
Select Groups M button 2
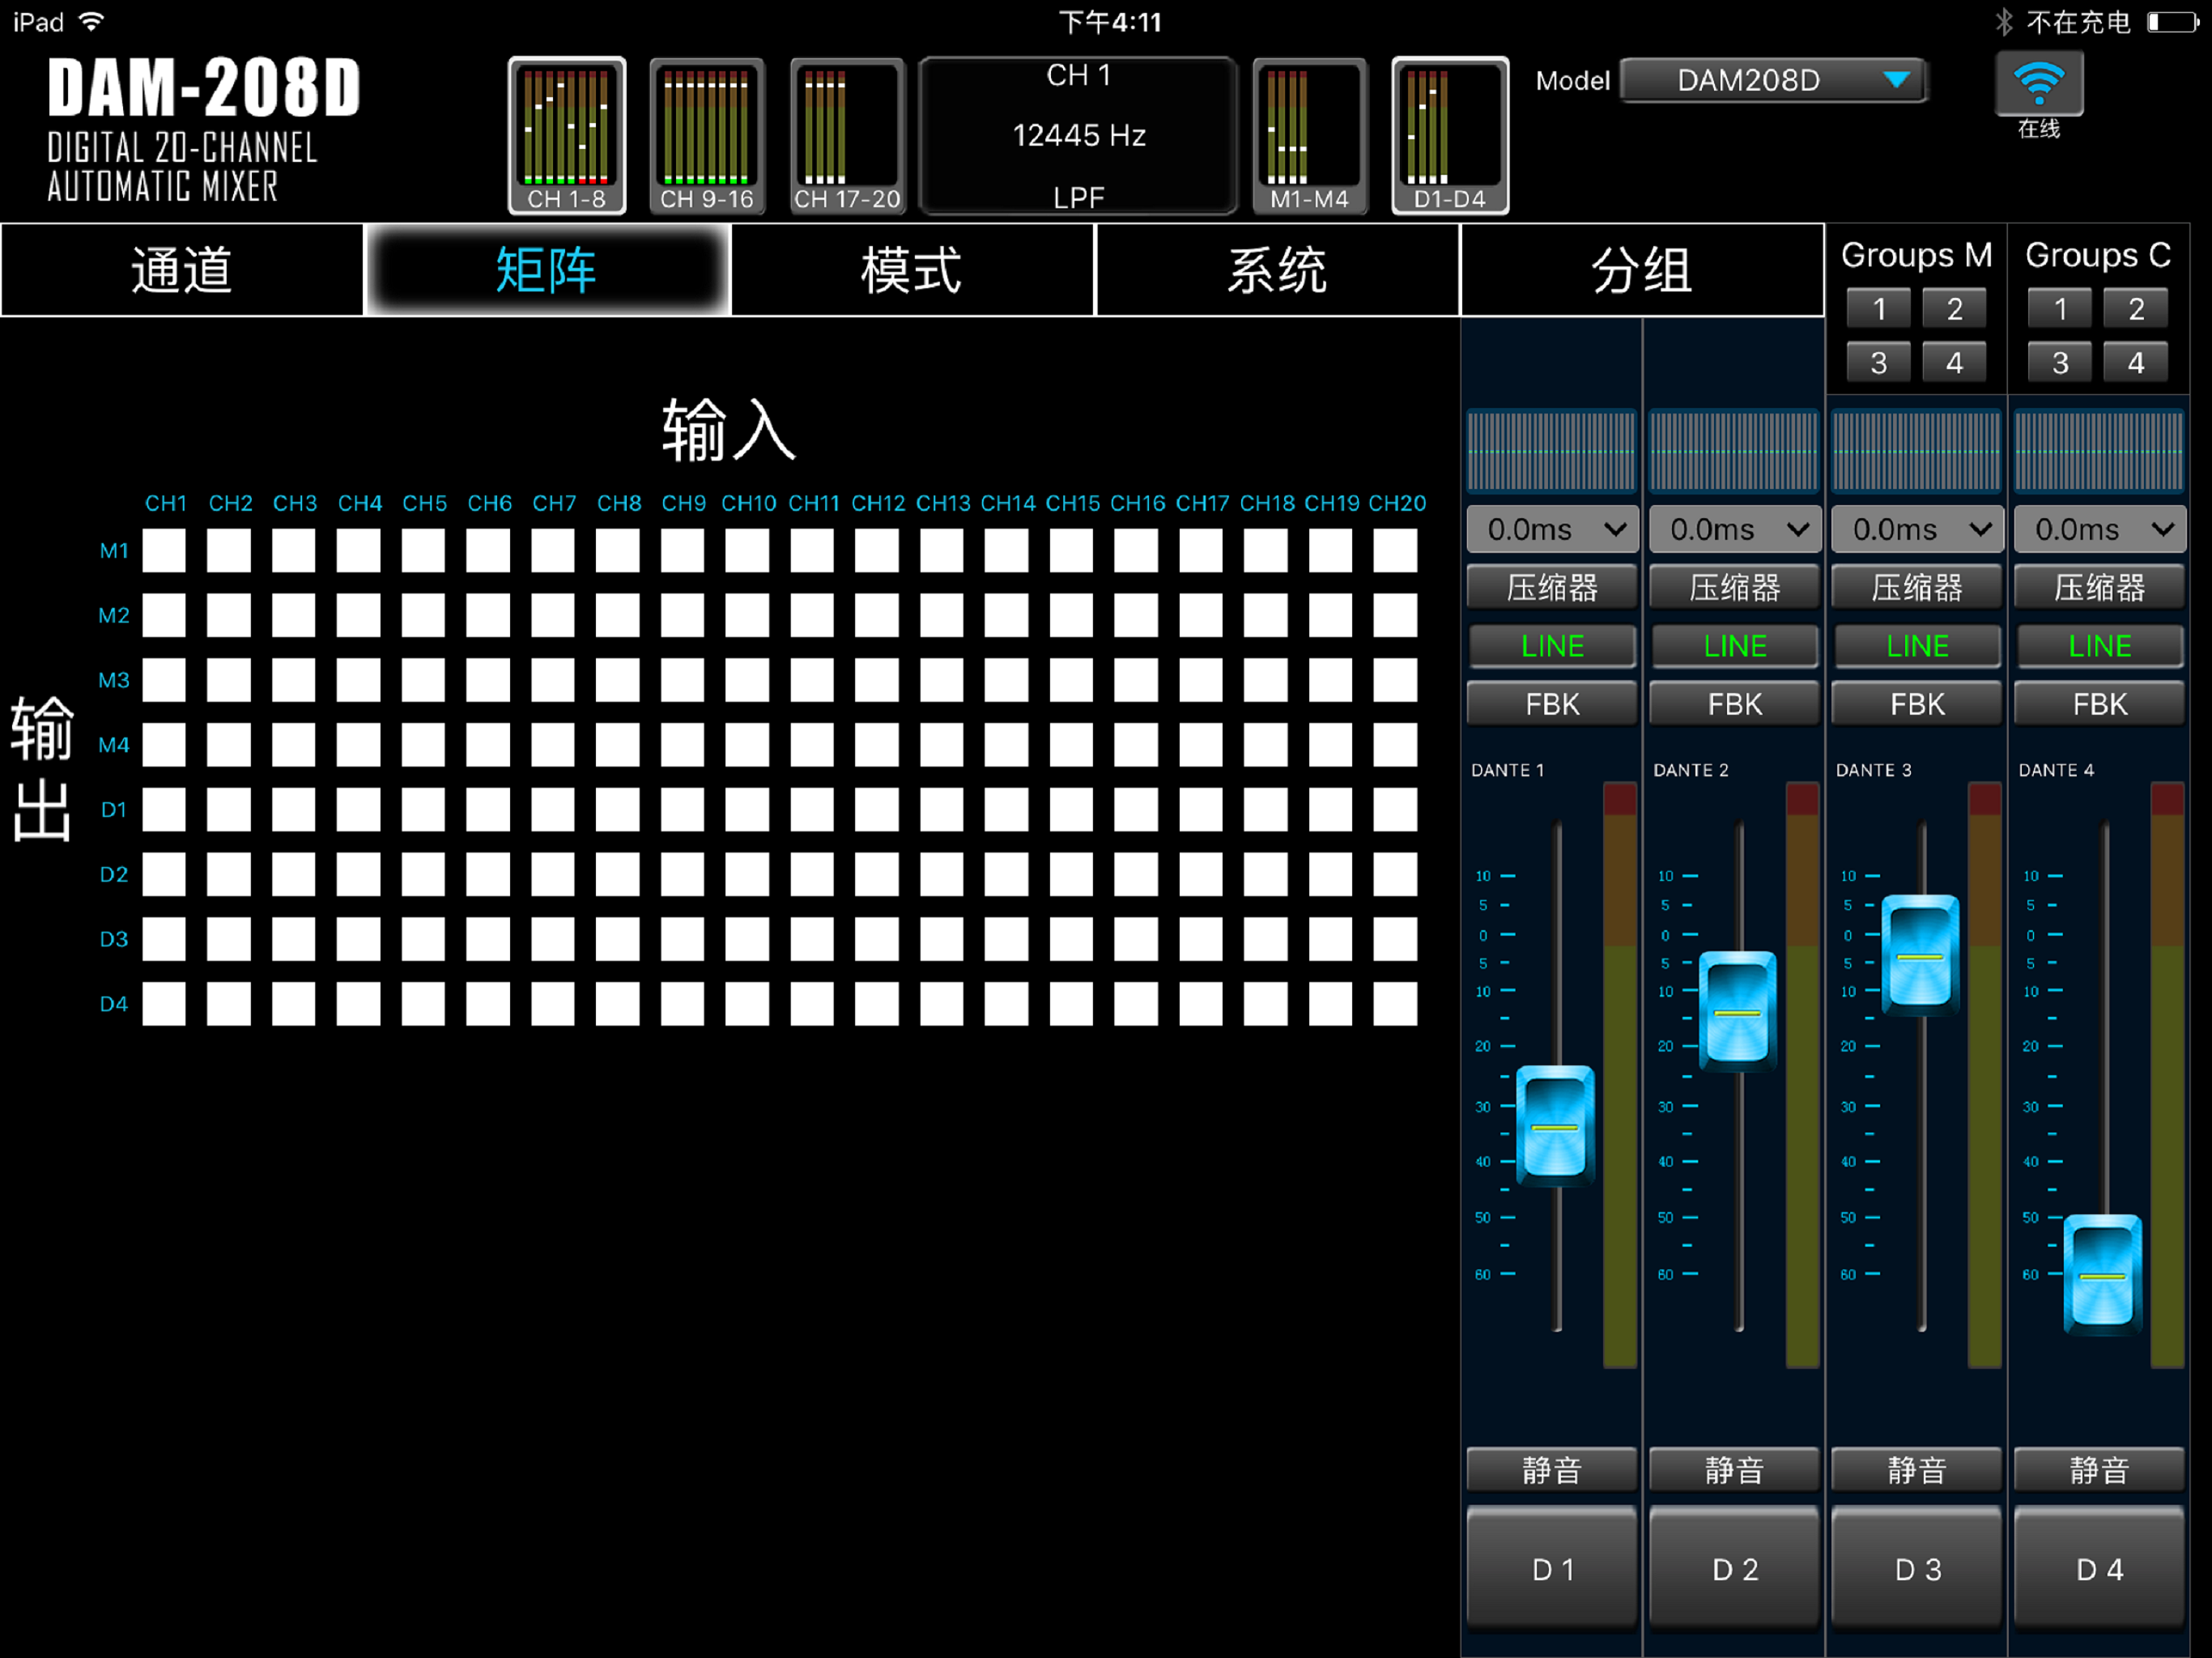click(1954, 309)
